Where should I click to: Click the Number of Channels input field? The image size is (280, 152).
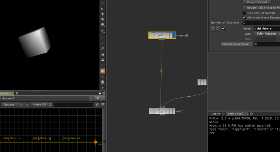(261, 23)
